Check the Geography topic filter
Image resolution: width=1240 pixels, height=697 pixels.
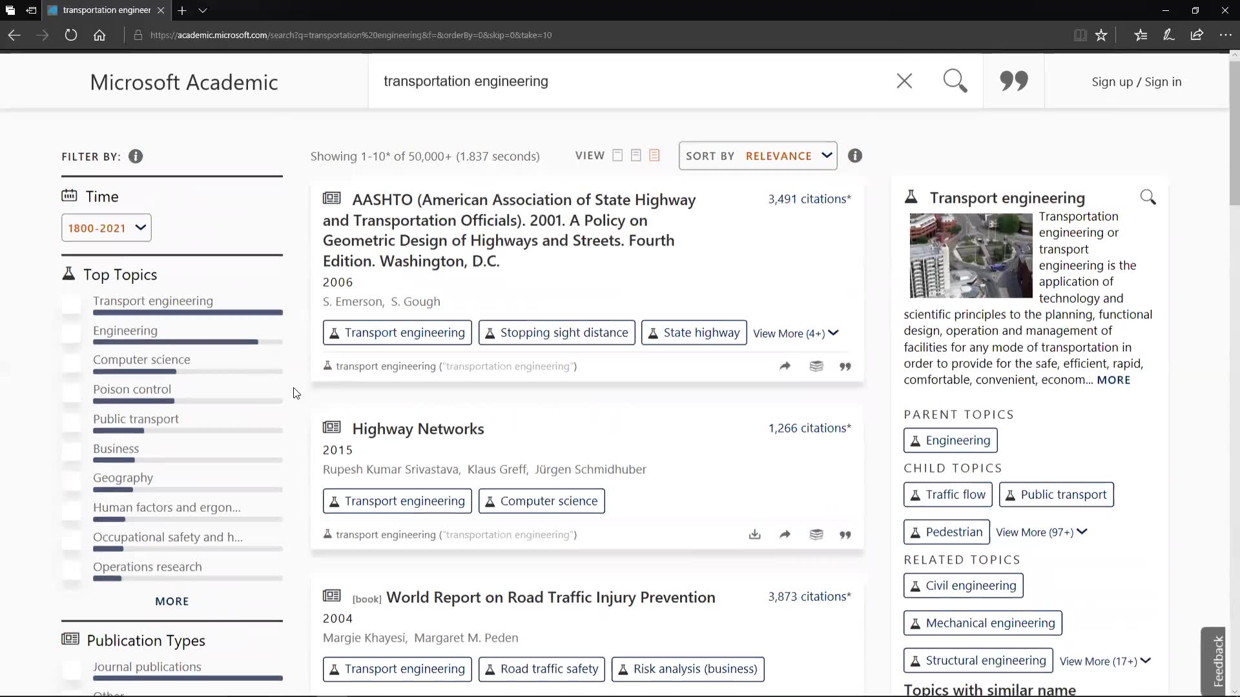click(72, 481)
